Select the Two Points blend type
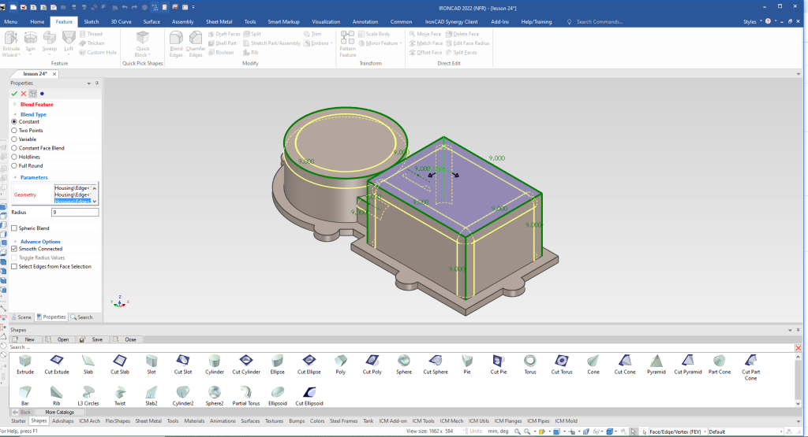 [x=14, y=131]
